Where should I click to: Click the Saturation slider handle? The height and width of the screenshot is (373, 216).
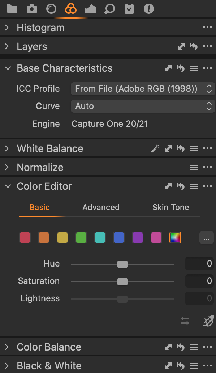coord(122,282)
